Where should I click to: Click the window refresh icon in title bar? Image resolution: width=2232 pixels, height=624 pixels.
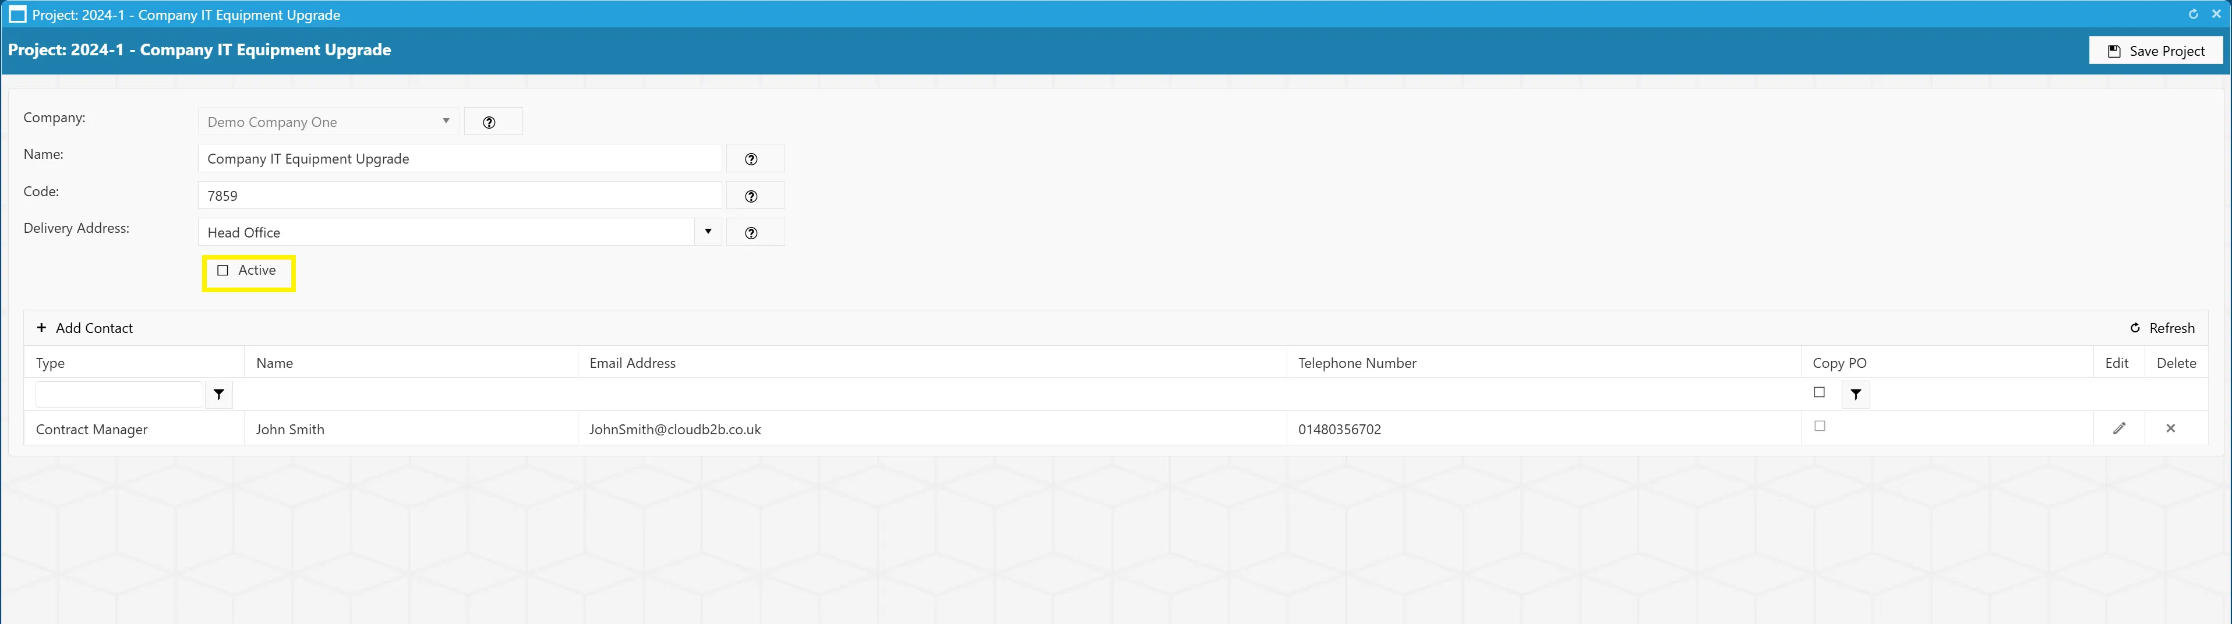coord(2193,14)
